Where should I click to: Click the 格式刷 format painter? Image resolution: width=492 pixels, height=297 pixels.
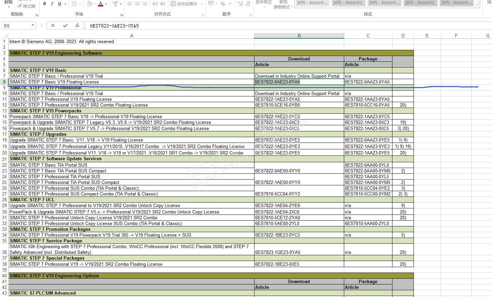pyautogui.click(x=27, y=6)
